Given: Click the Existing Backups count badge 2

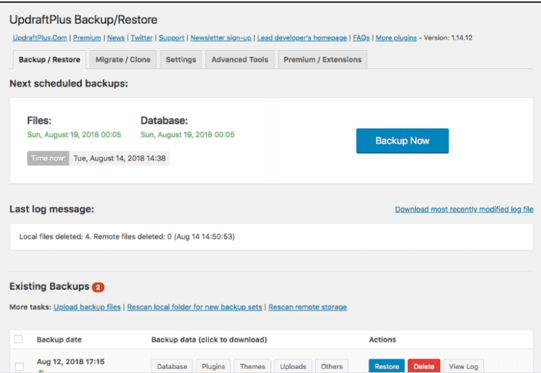Looking at the screenshot, I should [x=98, y=287].
